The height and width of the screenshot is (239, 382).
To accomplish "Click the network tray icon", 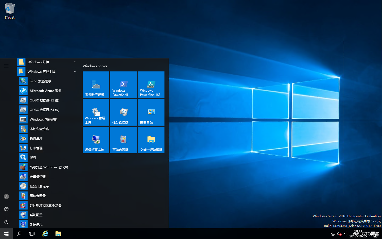I will point(333,234).
